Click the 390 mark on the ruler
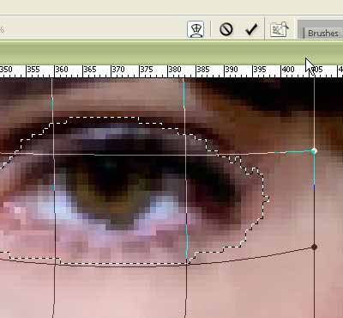Screen dimensions: 343x318 232,70
